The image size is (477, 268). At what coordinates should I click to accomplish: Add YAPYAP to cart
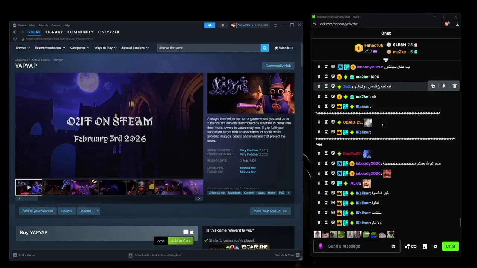[x=180, y=241]
